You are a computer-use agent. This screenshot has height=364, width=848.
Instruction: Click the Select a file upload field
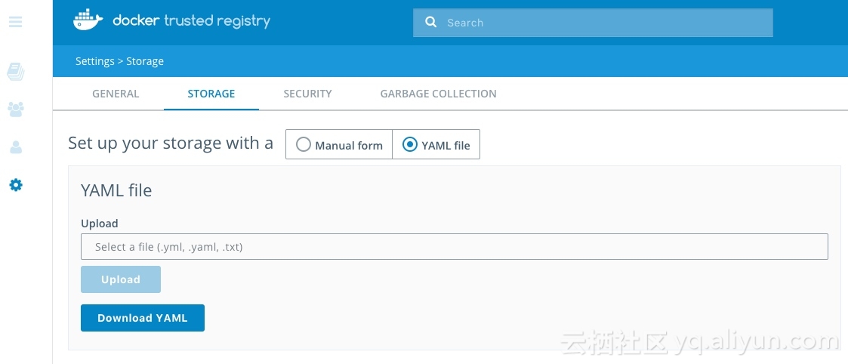pos(455,247)
